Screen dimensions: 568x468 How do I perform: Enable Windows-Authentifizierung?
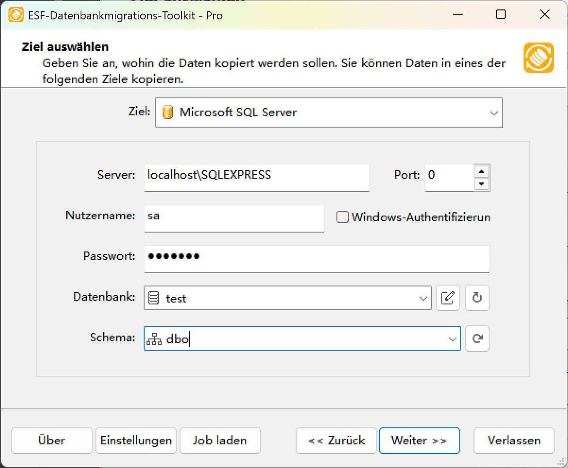(342, 217)
